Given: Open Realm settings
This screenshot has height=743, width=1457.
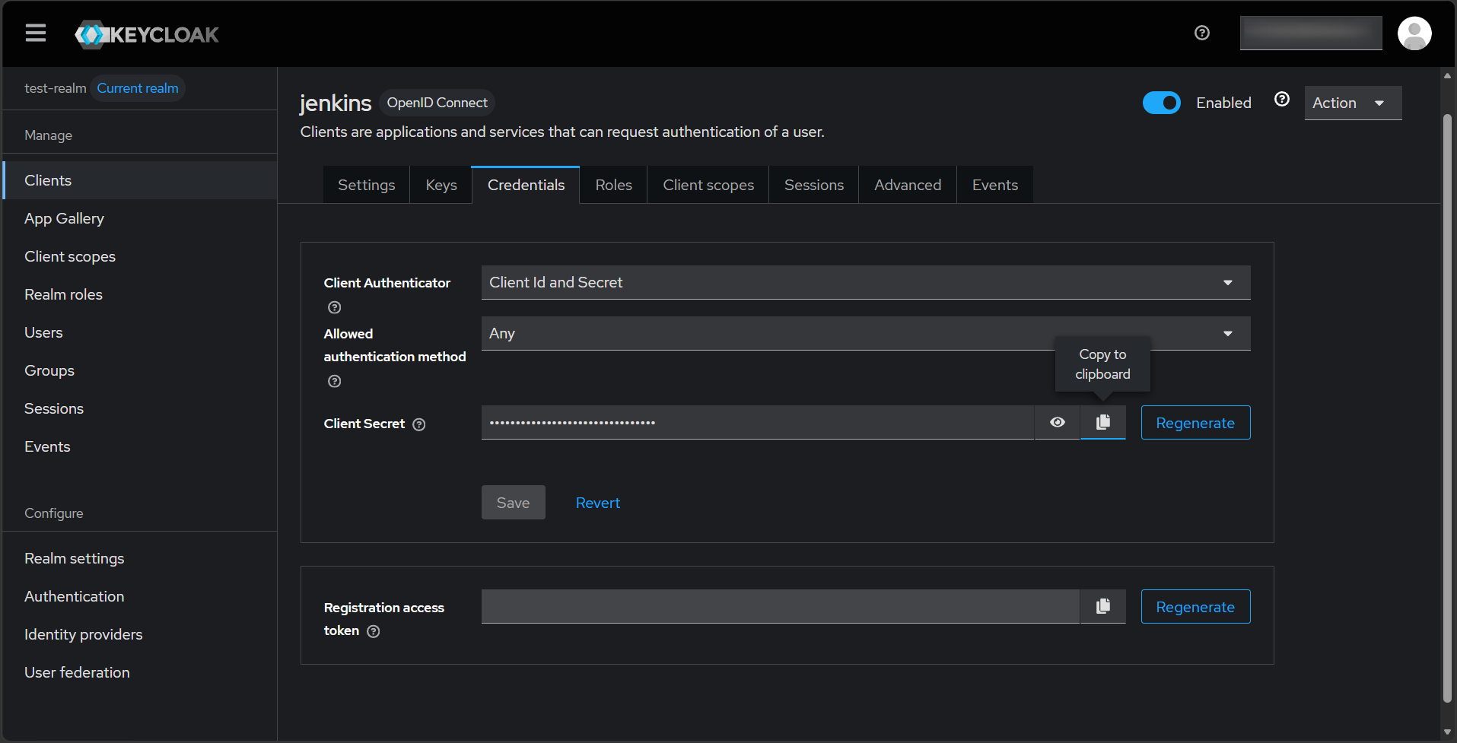Looking at the screenshot, I should tap(140, 558).
